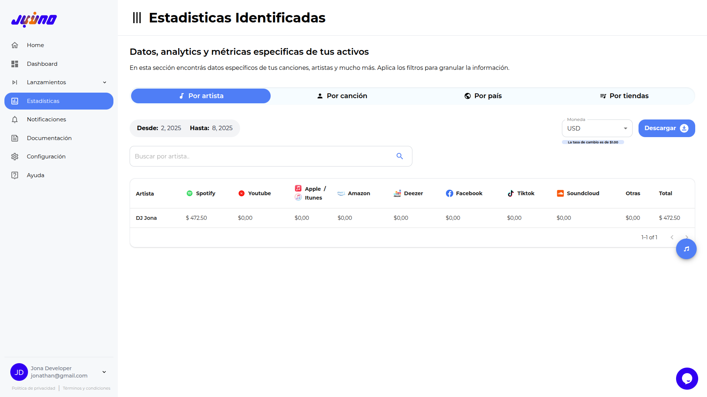
Task: Open Ayuda in the sidebar
Action: tap(59, 175)
